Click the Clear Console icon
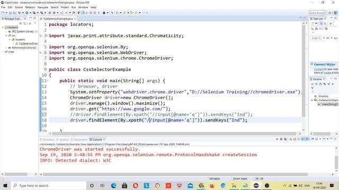This screenshot has height=190, width=339. tap(291, 139)
